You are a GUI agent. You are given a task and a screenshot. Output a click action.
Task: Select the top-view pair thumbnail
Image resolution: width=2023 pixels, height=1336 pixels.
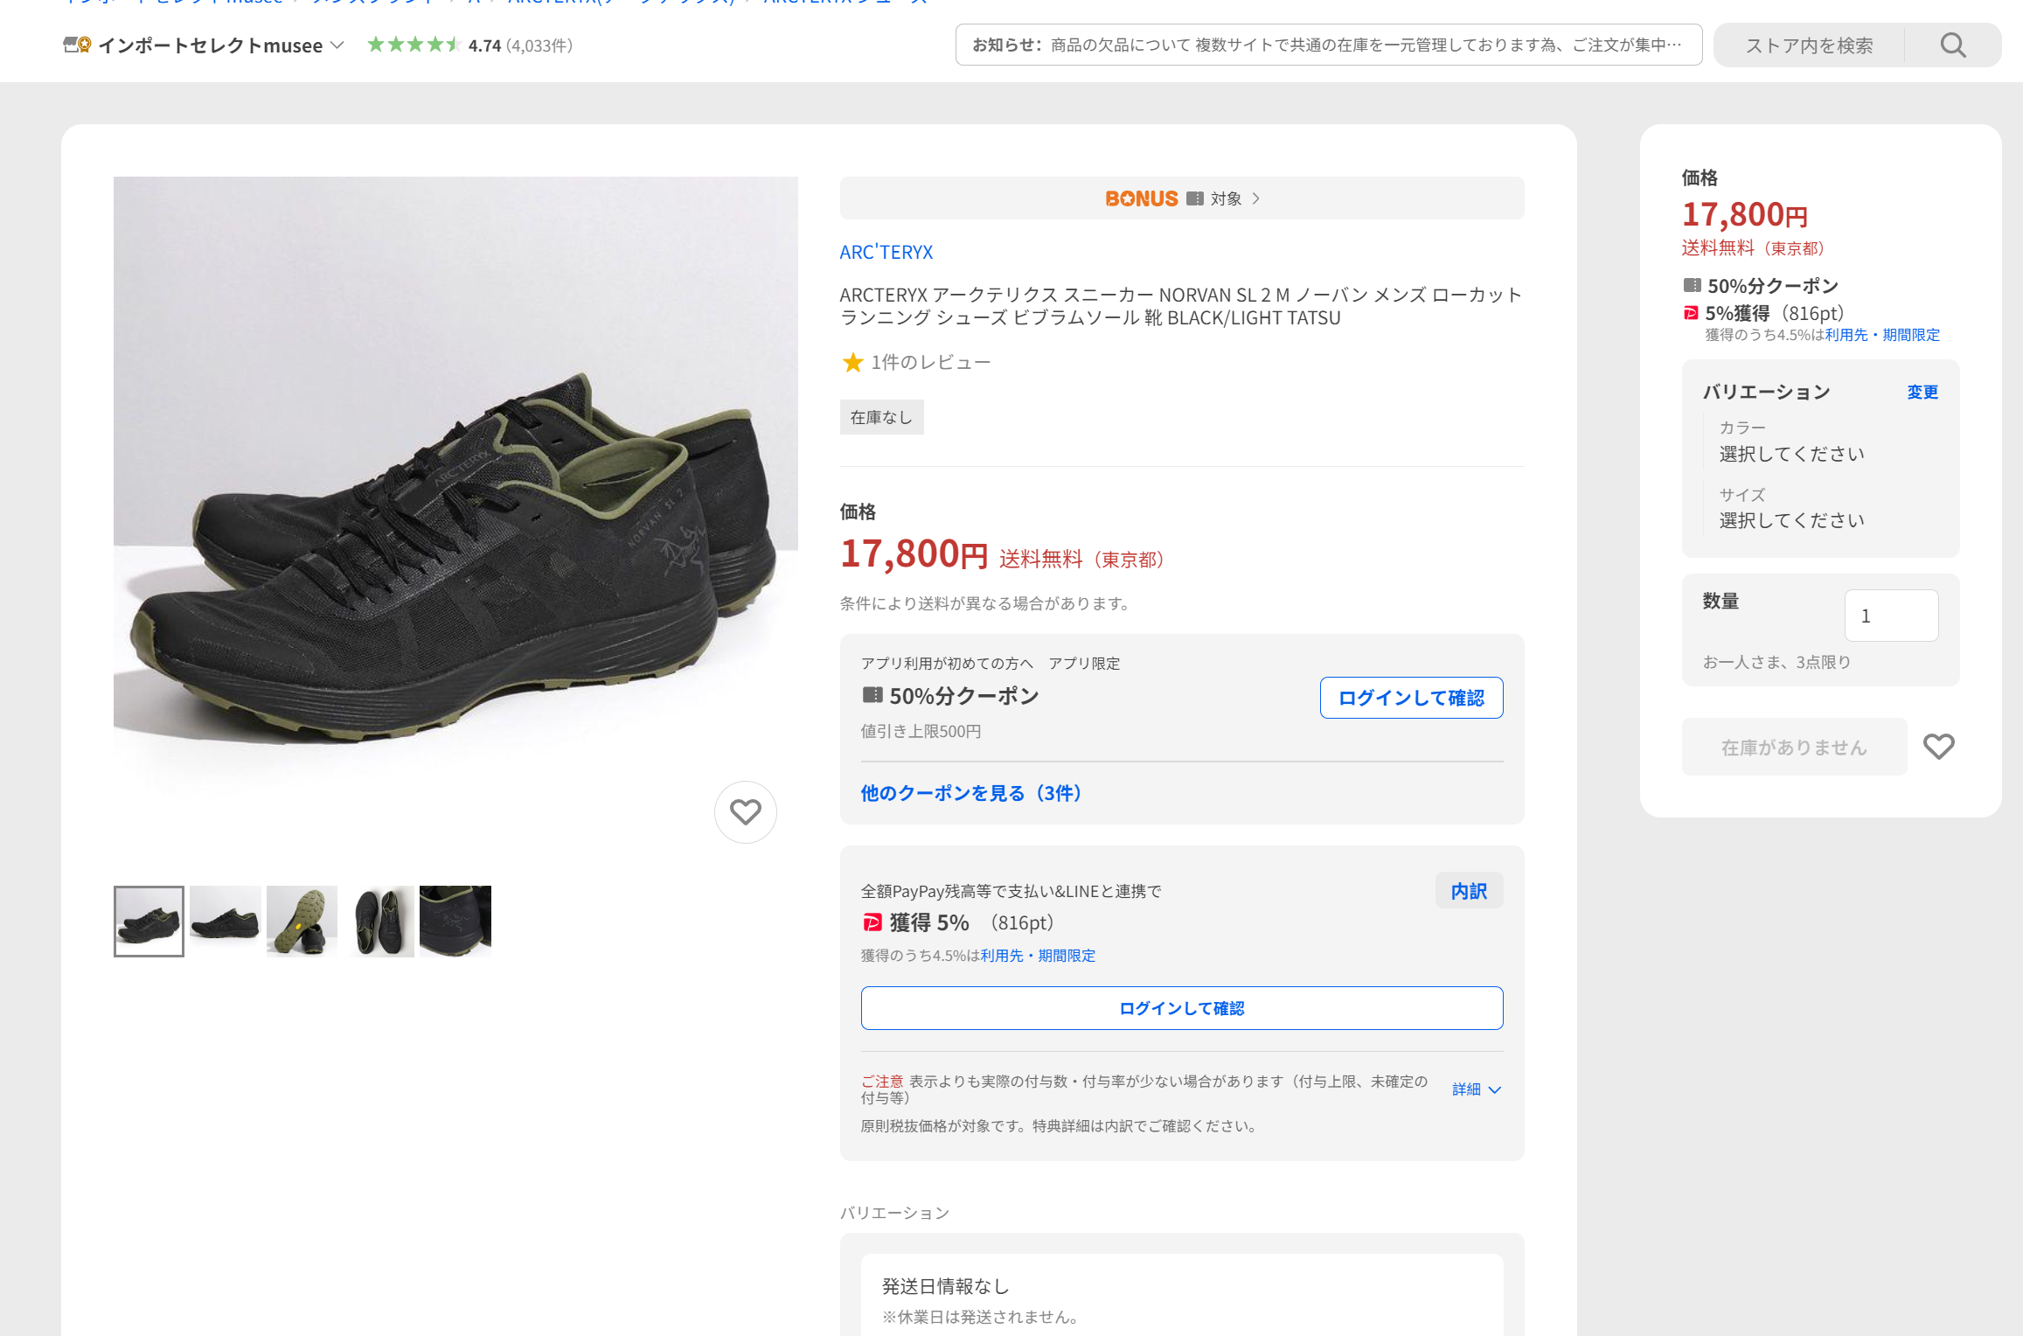pyautogui.click(x=379, y=922)
